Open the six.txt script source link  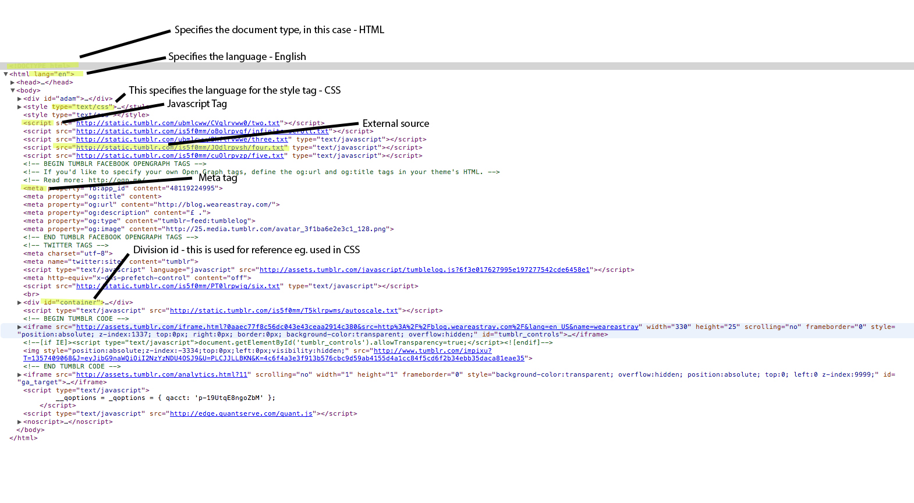point(178,286)
